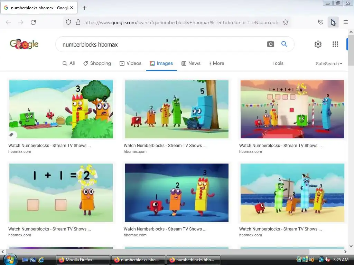Launch Internet Explorer from quick launch
This screenshot has height=265, width=354.
41,260
